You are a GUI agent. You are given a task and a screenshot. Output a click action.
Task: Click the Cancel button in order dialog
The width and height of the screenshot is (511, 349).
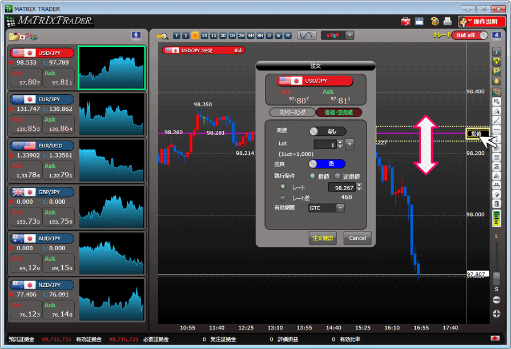(x=357, y=238)
